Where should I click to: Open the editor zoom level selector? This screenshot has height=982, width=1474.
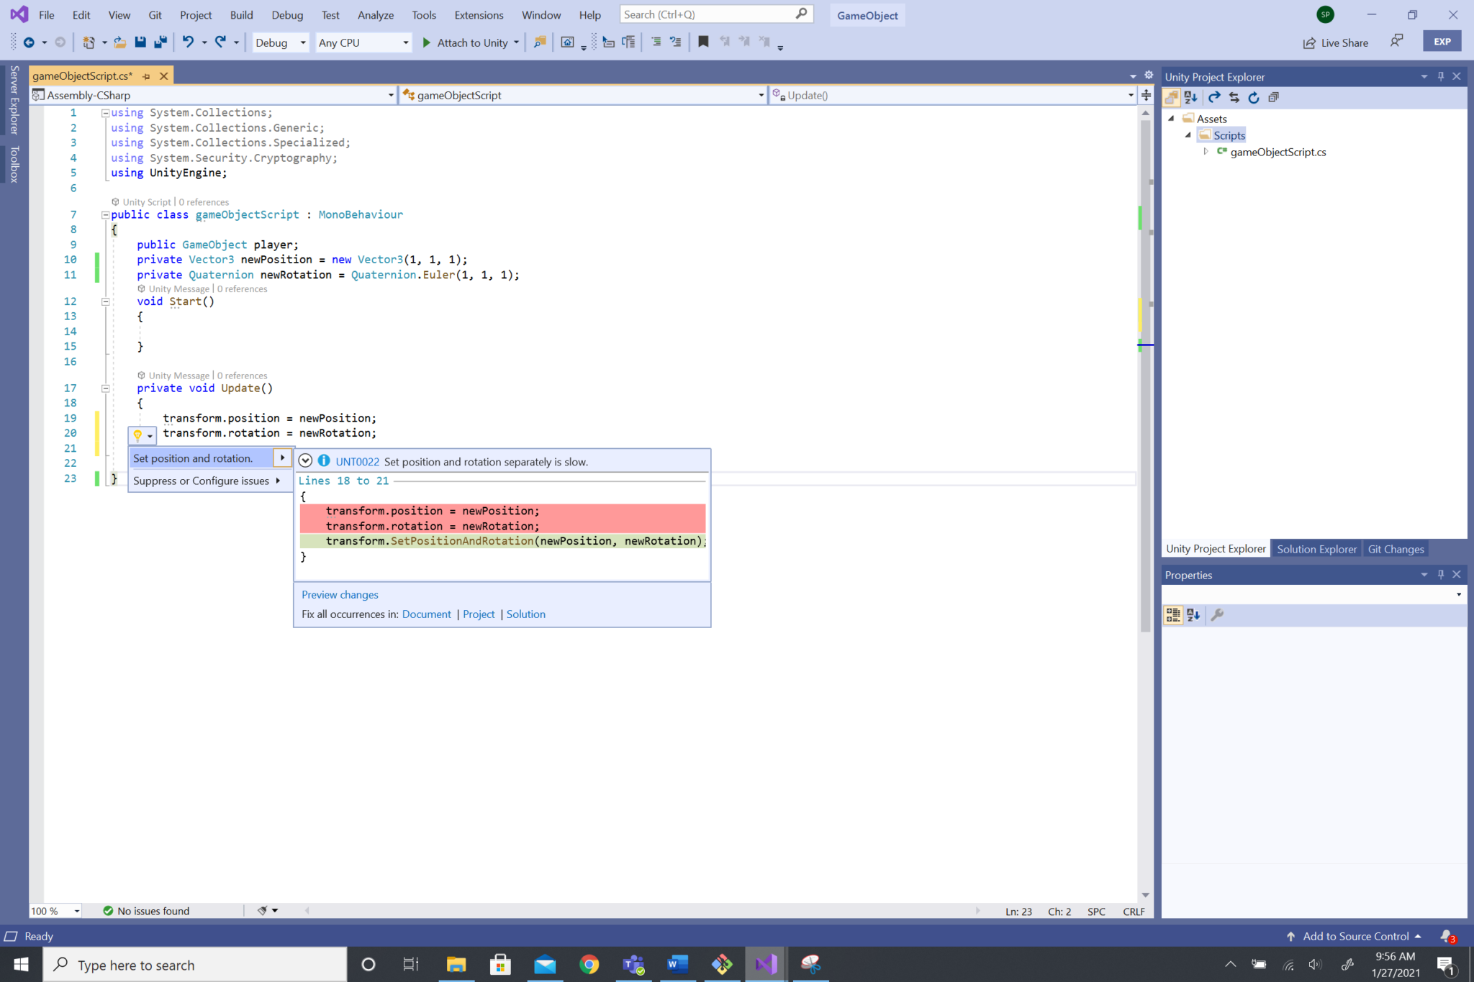coord(54,910)
